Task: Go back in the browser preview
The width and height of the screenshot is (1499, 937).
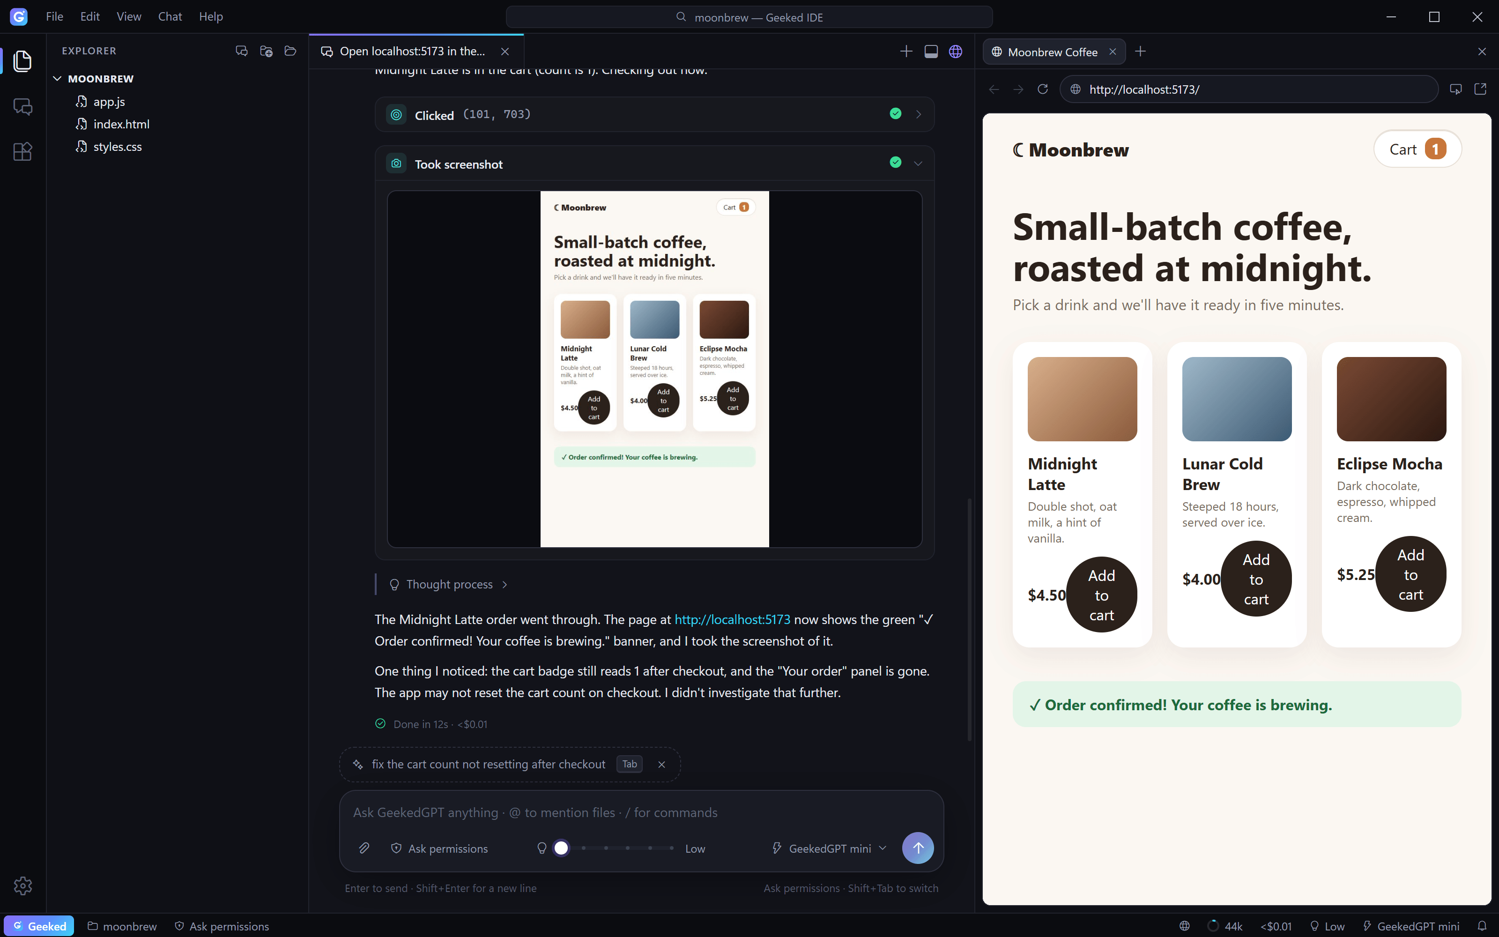Action: point(994,89)
